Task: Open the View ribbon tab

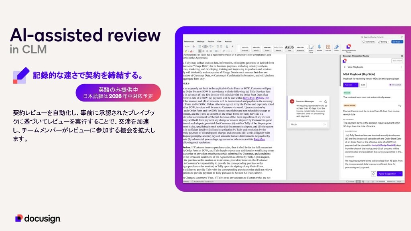Action: point(219,41)
